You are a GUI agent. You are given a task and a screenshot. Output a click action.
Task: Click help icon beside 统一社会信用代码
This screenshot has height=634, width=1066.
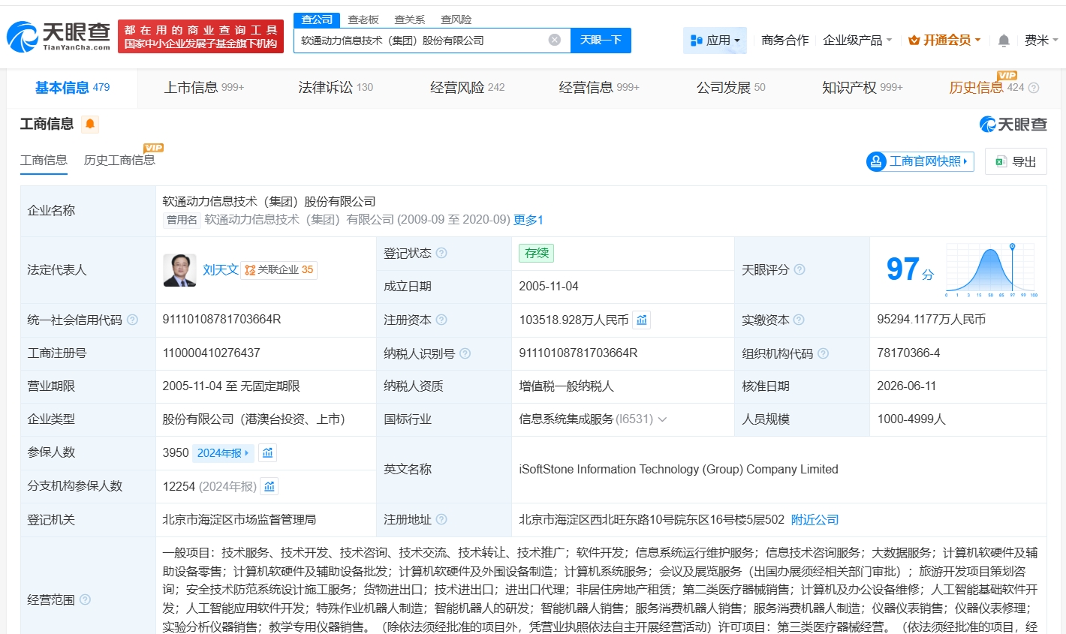[132, 320]
